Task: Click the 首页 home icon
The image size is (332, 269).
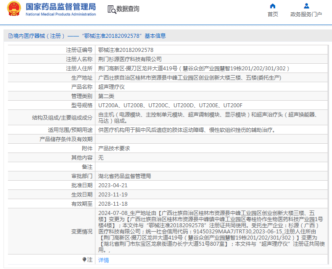Action: [x=273, y=6]
